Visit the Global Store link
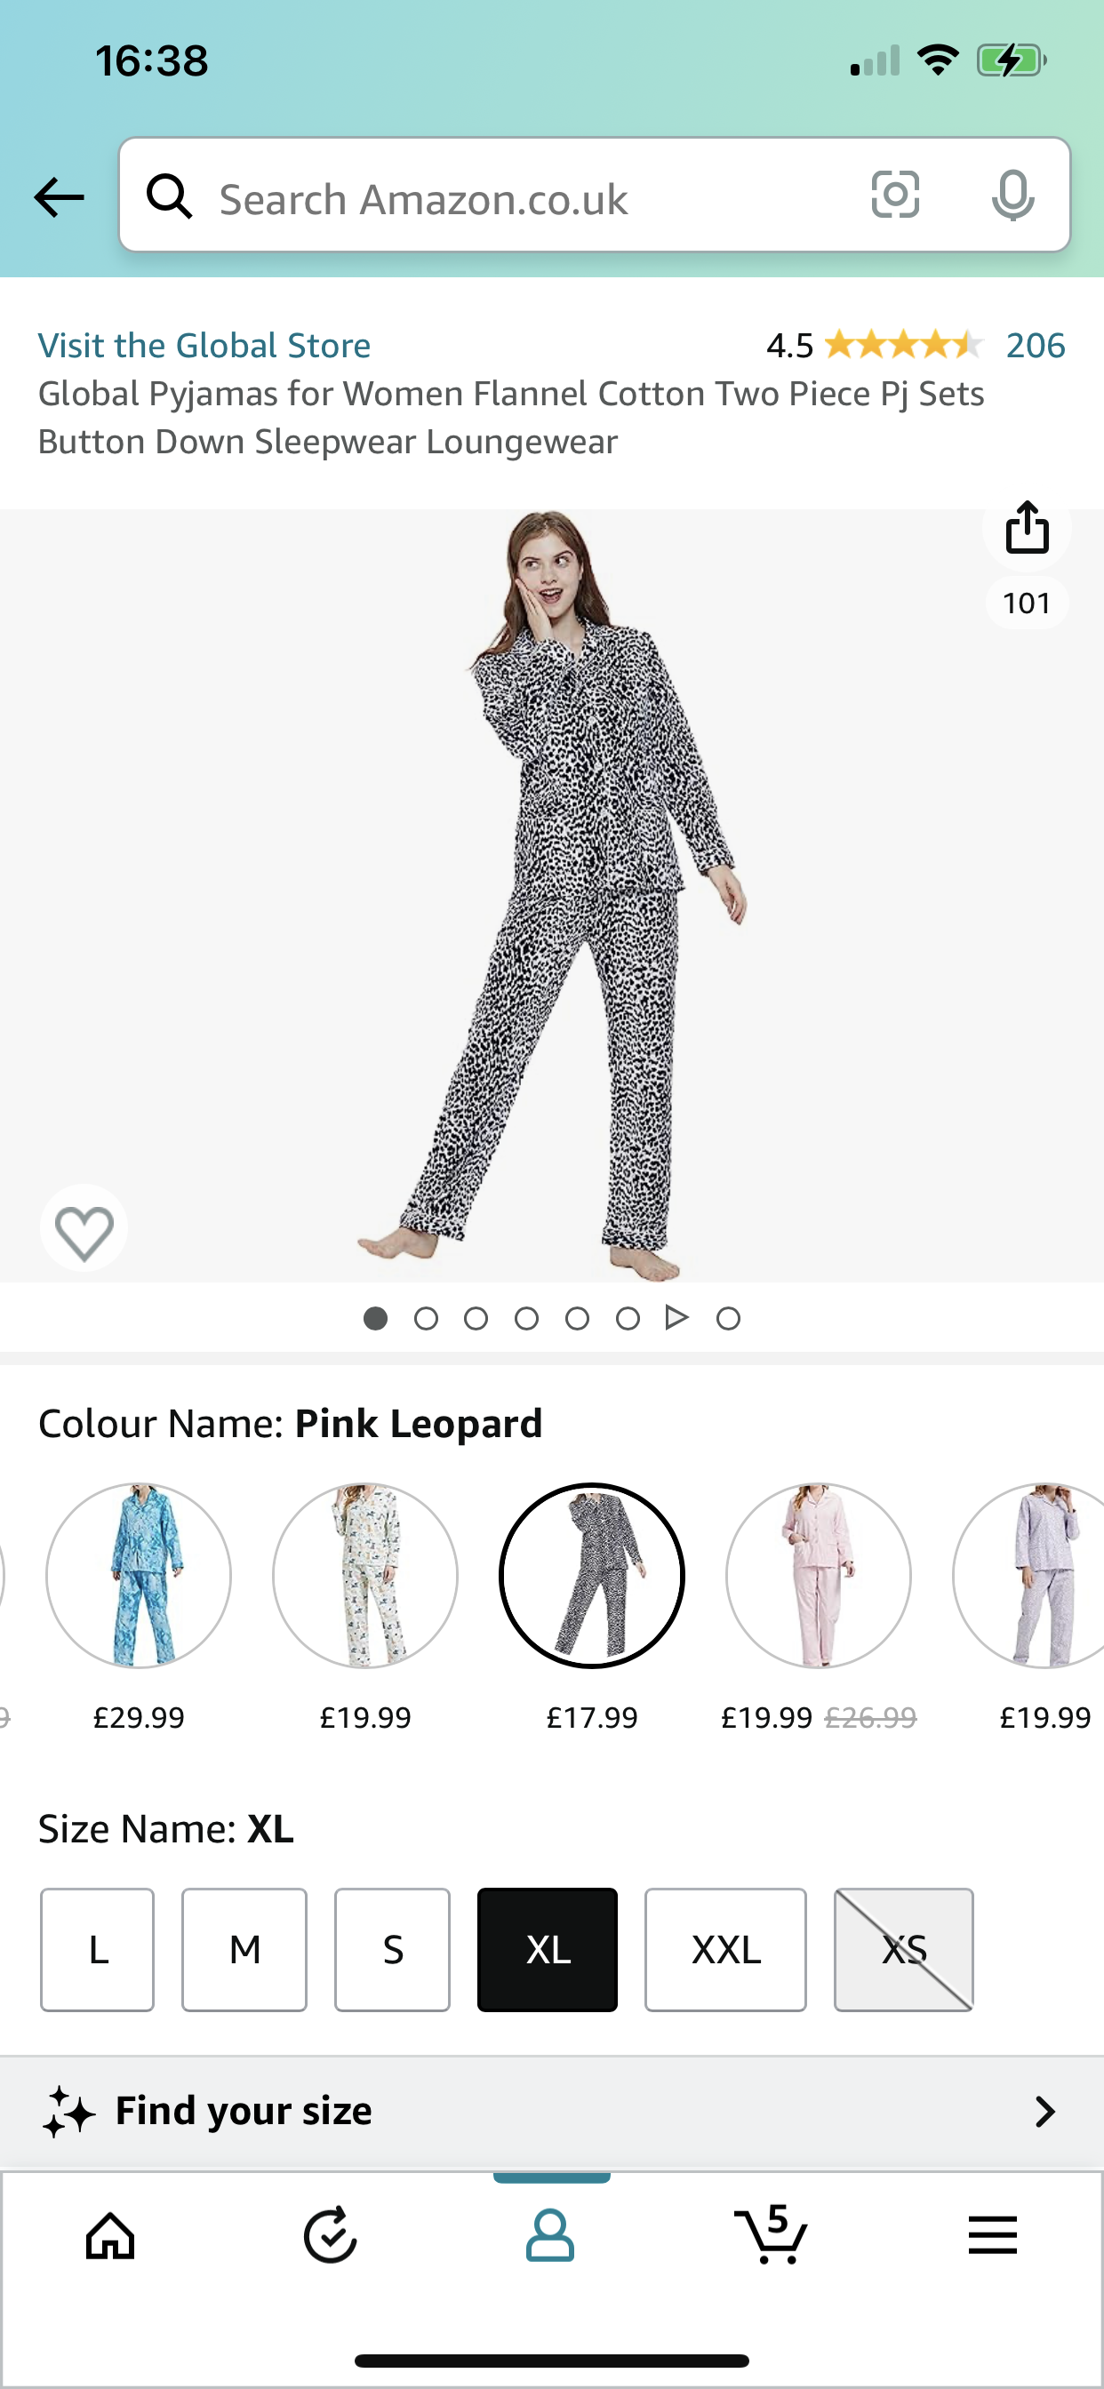This screenshot has width=1104, height=2389. 204,345
